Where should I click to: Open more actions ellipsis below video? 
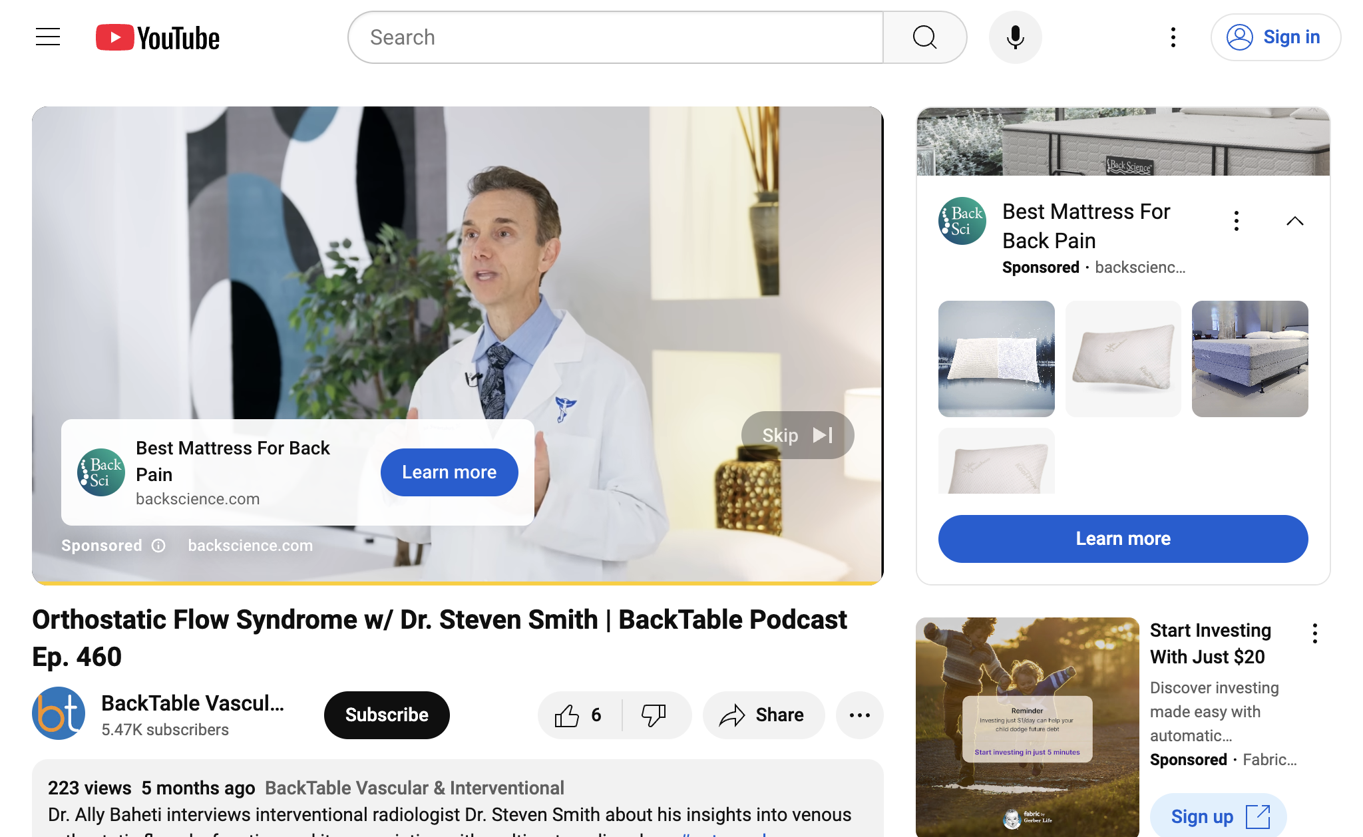tap(860, 715)
